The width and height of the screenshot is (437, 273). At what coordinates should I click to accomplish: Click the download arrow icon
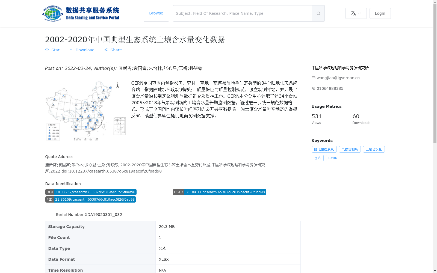71,50
